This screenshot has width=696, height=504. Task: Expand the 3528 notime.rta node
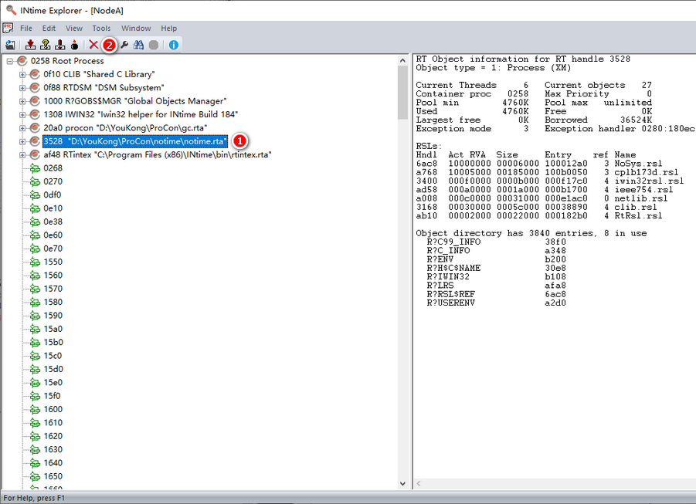coord(22,141)
